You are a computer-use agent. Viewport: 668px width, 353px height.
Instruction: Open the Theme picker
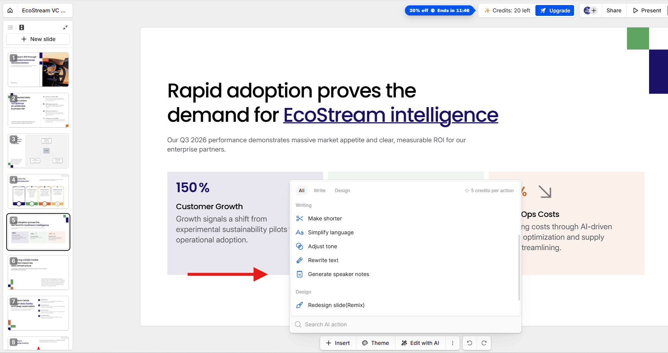coord(376,343)
